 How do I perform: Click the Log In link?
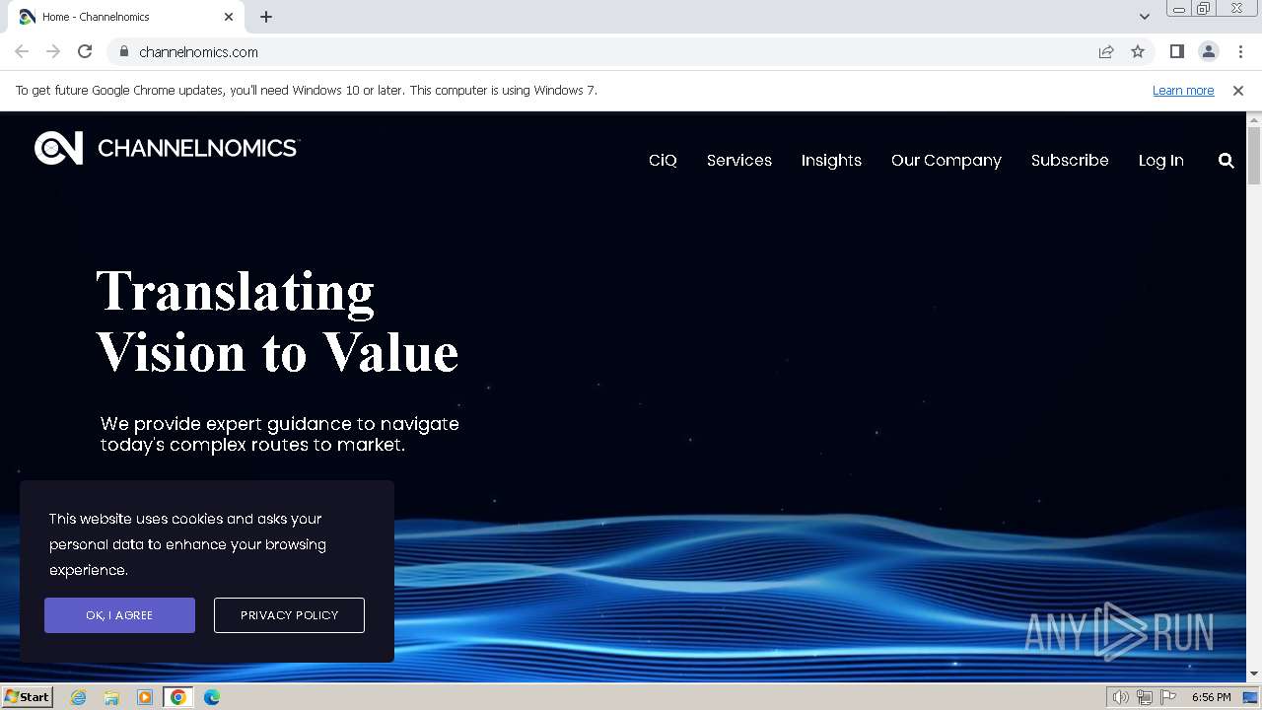click(1161, 161)
